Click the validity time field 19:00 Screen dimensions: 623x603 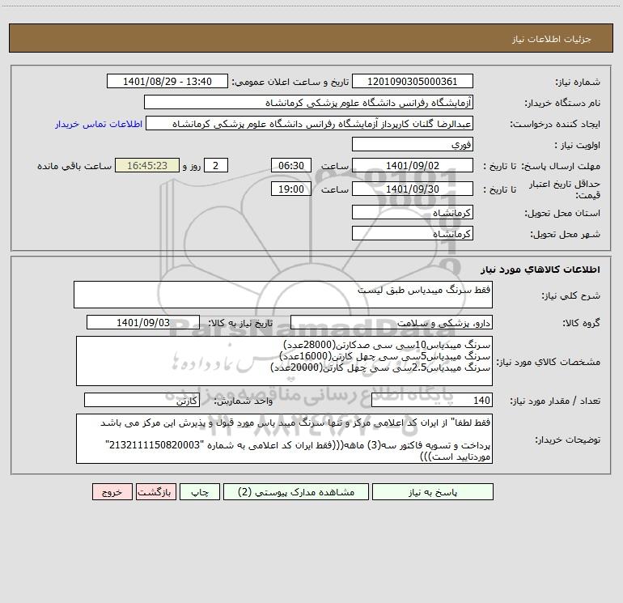(290, 189)
